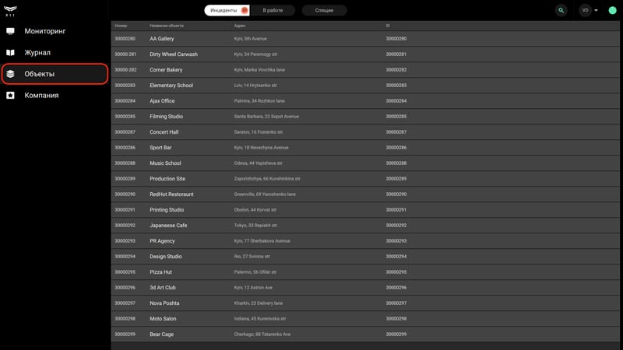The height and width of the screenshot is (350, 623).
Task: Expand the VD user account dropdown arrow
Action: 596,10
